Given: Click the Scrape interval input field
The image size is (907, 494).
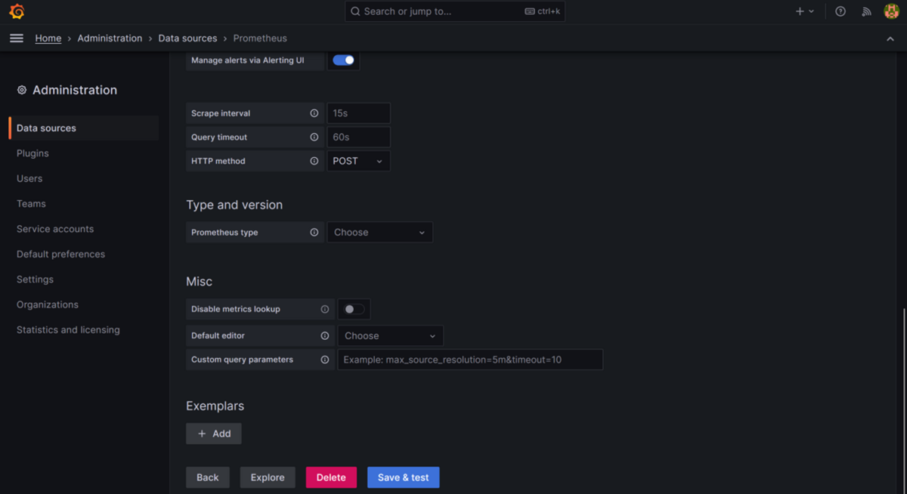Looking at the screenshot, I should click(x=358, y=113).
